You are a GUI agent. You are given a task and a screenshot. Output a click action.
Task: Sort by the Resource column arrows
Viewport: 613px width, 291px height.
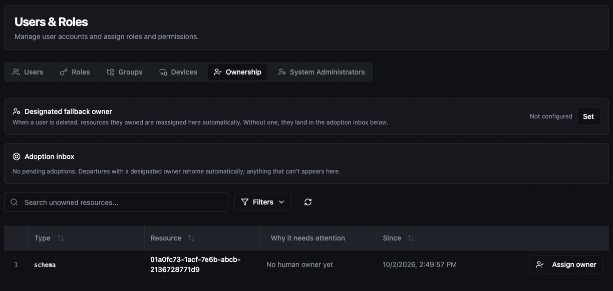191,238
